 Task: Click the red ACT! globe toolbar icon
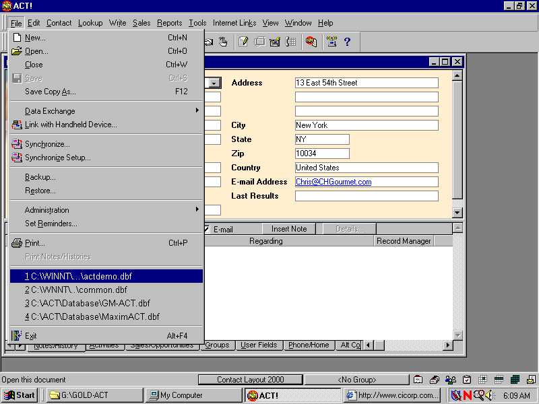coord(311,42)
